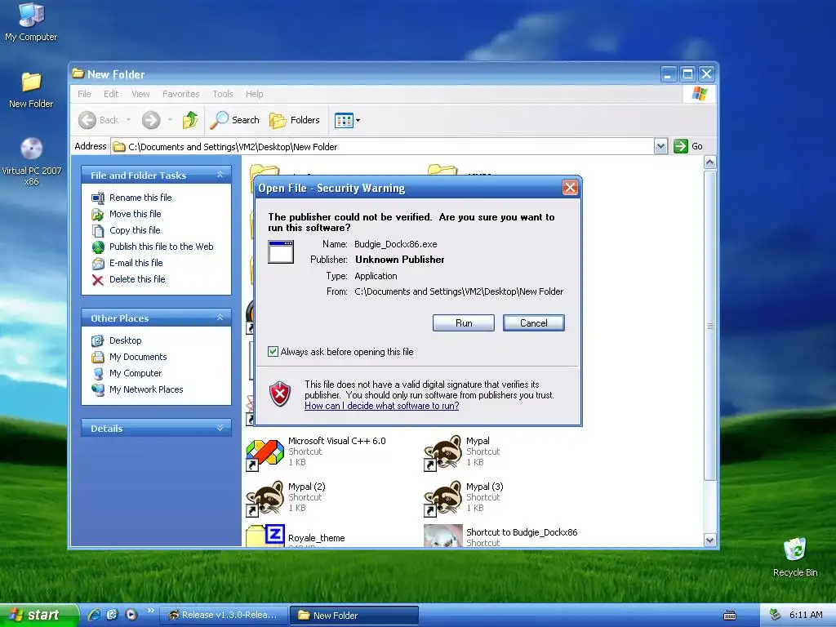Expand the Address bar dropdown
The width and height of the screenshot is (836, 627).
(660, 146)
